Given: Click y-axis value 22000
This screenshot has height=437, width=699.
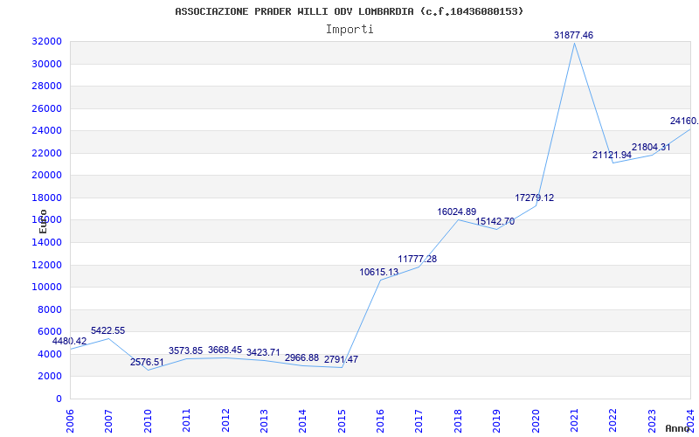Looking at the screenshot, I should (46, 153).
